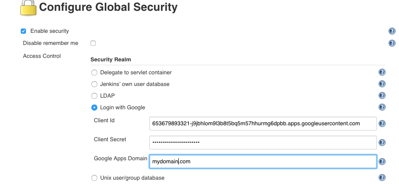This screenshot has width=399, height=184.
Task: Select Jenkins' own user database option
Action: tap(94, 84)
